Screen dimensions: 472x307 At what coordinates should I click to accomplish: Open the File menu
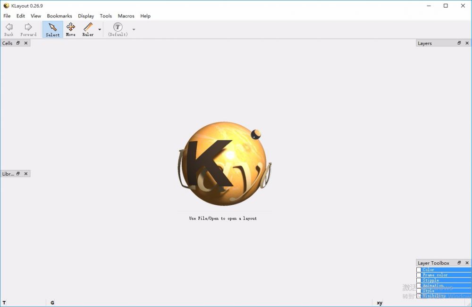[x=7, y=16]
